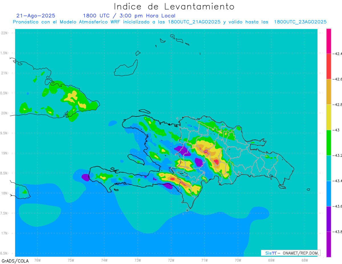Click the legend value '-43.2'

(338, 155)
